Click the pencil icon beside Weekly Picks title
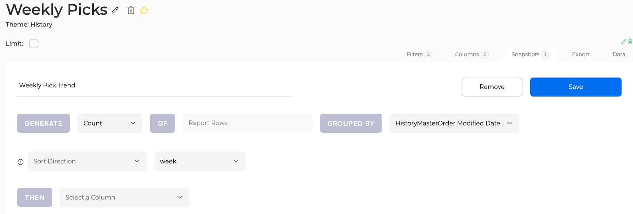633x214 pixels. tap(115, 11)
